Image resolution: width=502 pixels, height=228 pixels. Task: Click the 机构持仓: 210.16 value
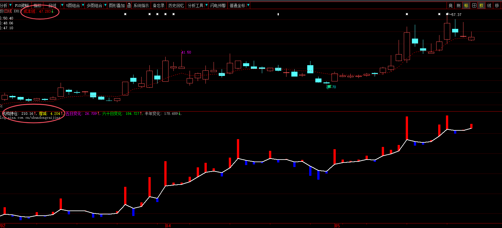point(19,114)
